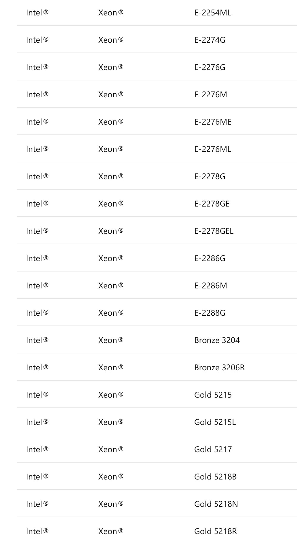Select the E-2274G model text

coord(210,40)
